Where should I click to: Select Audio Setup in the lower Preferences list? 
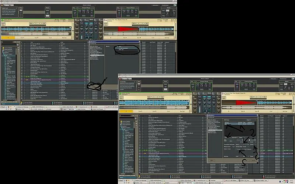pos(213,120)
